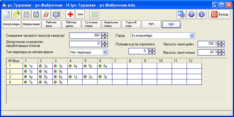Click the nighttime brightness 20 % field
This screenshot has height=117, width=234.
pyautogui.click(x=208, y=52)
